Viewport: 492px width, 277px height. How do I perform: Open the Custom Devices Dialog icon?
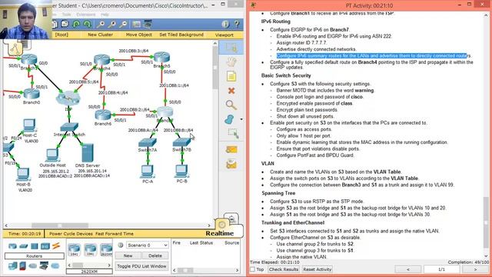[148, 24]
